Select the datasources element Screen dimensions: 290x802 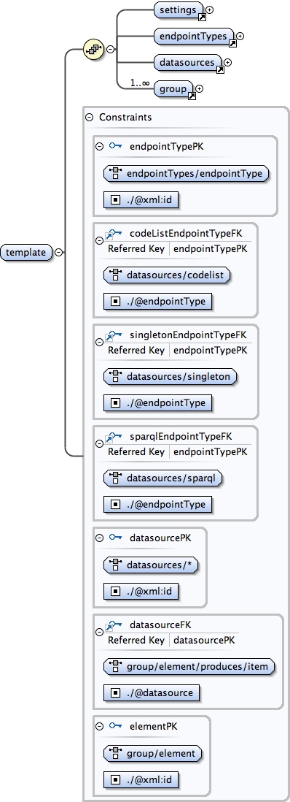click(187, 62)
